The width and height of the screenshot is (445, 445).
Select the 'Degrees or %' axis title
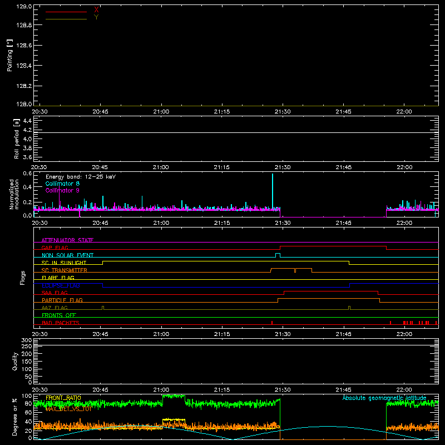tap(15, 417)
